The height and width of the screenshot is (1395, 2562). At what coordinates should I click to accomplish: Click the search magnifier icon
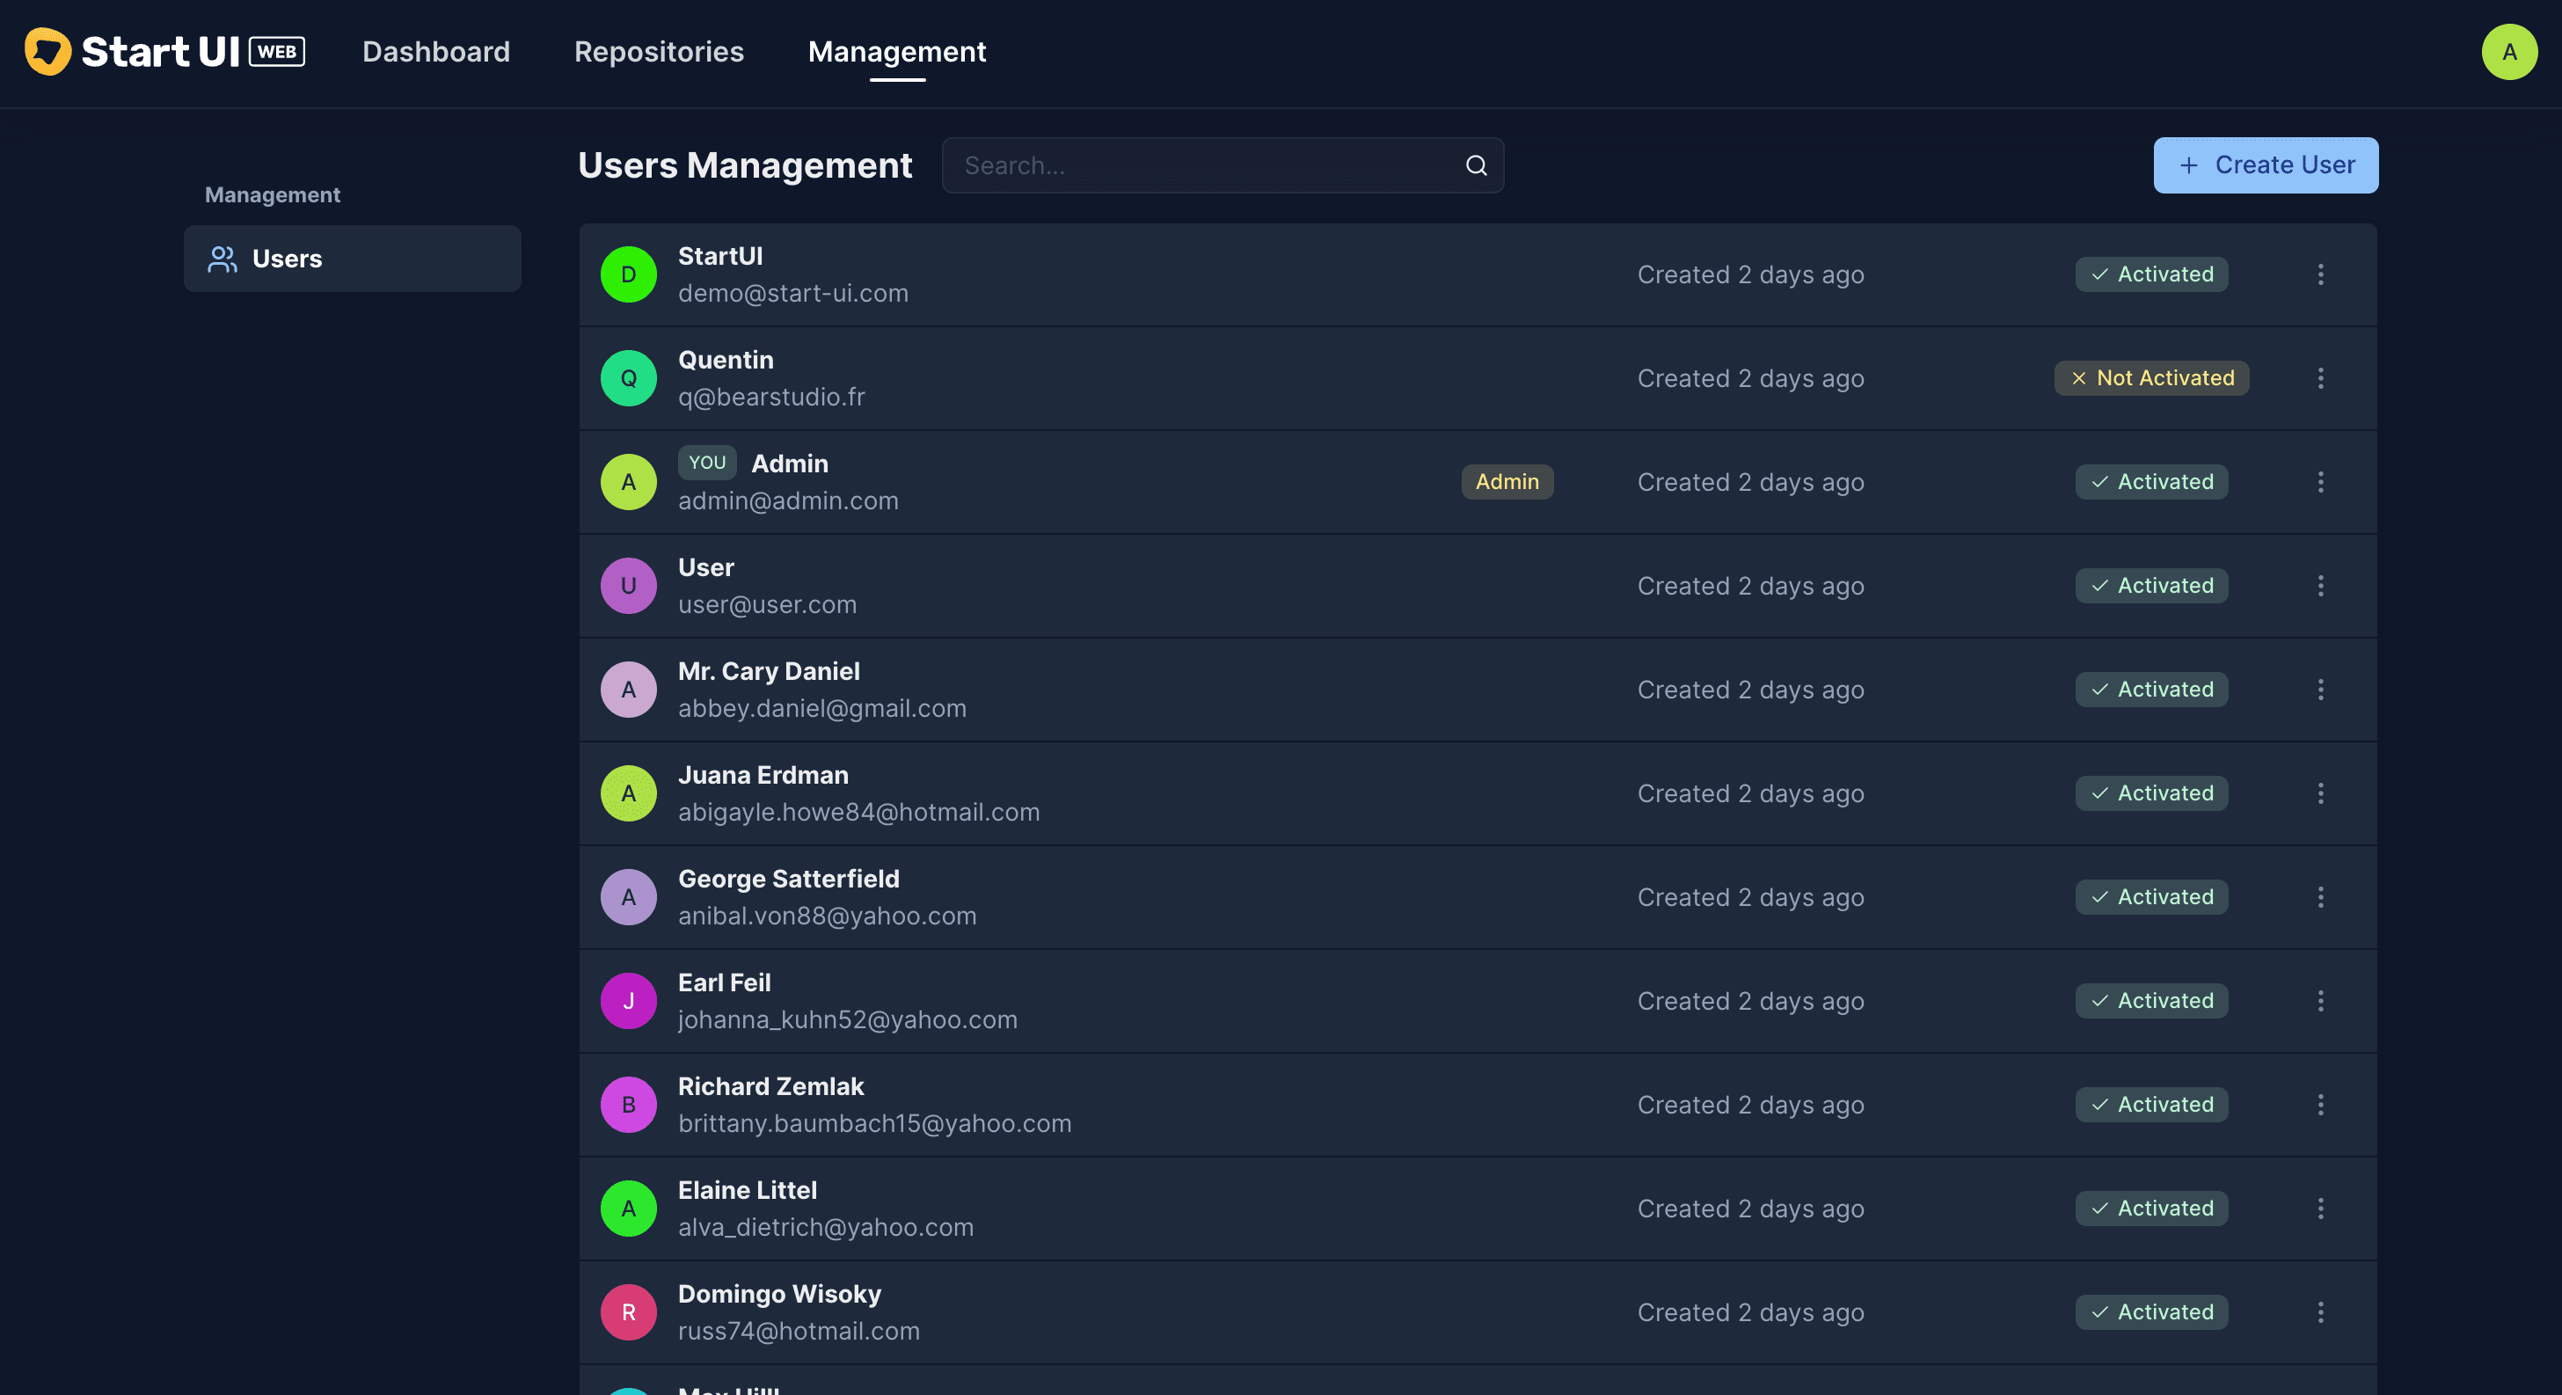[1476, 166]
